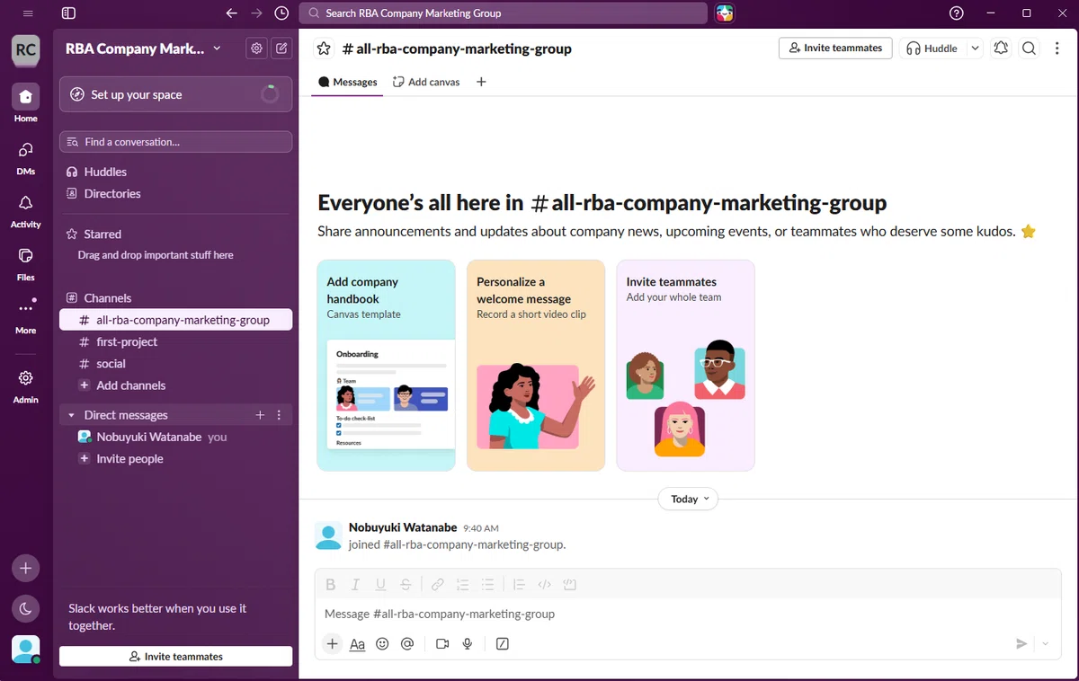Insert a link via composer icon
1079x681 pixels.
(438, 584)
